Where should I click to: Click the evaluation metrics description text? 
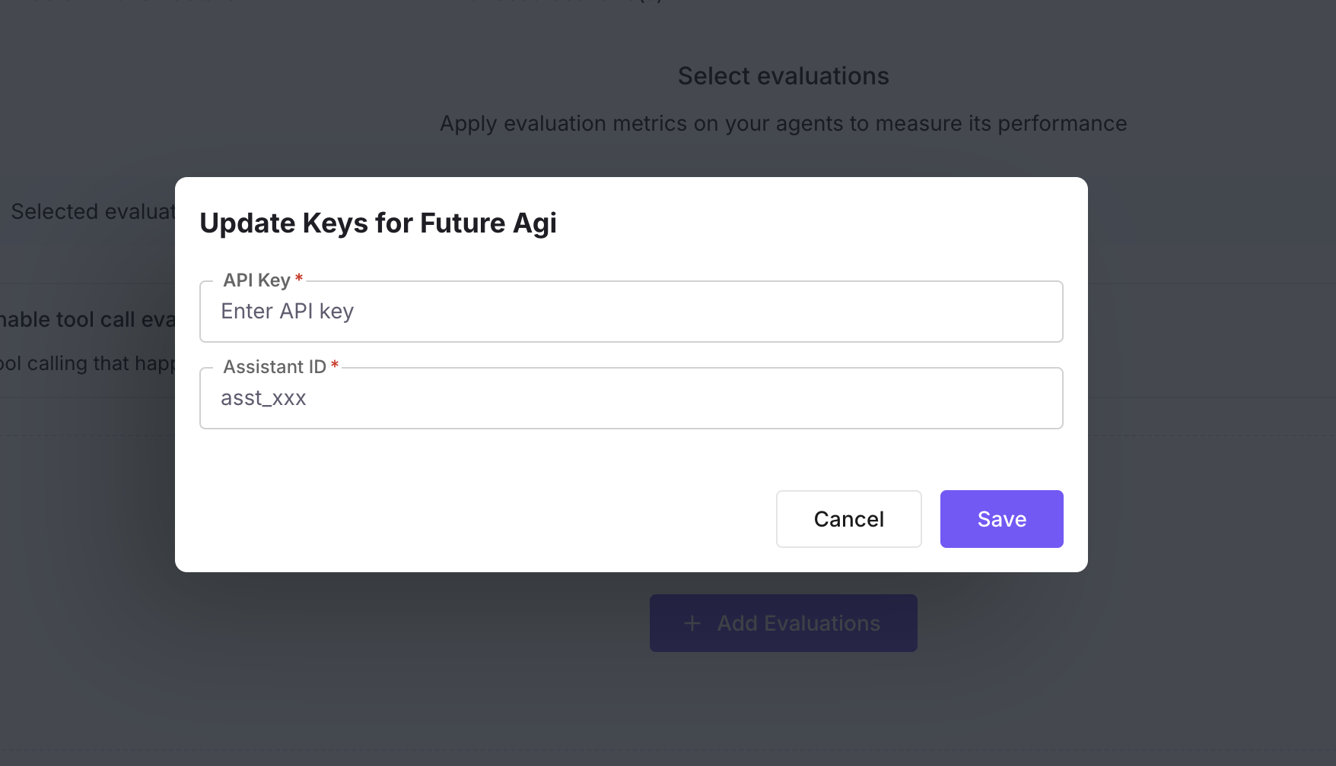coord(783,122)
